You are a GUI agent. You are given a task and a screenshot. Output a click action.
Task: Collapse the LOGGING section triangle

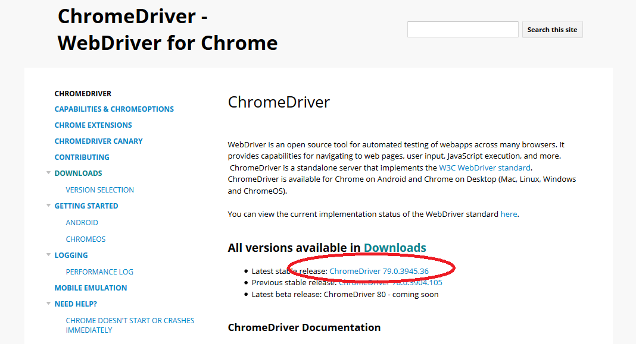click(x=48, y=255)
